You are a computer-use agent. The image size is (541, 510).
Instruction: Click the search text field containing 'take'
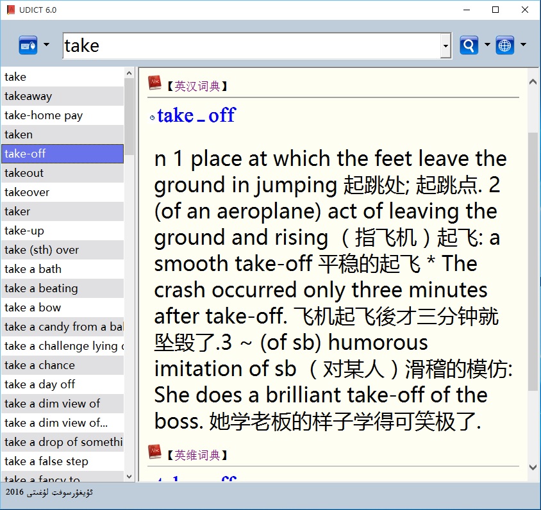250,46
